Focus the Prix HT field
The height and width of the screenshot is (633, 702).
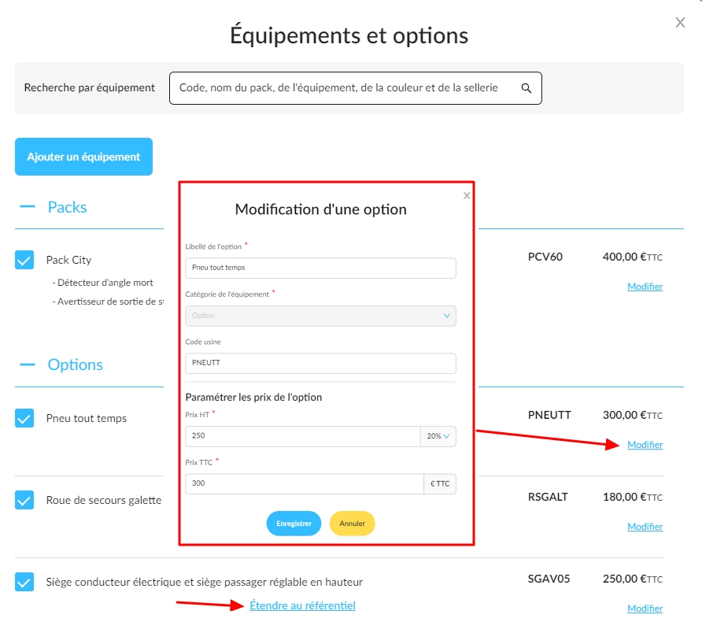tap(303, 436)
